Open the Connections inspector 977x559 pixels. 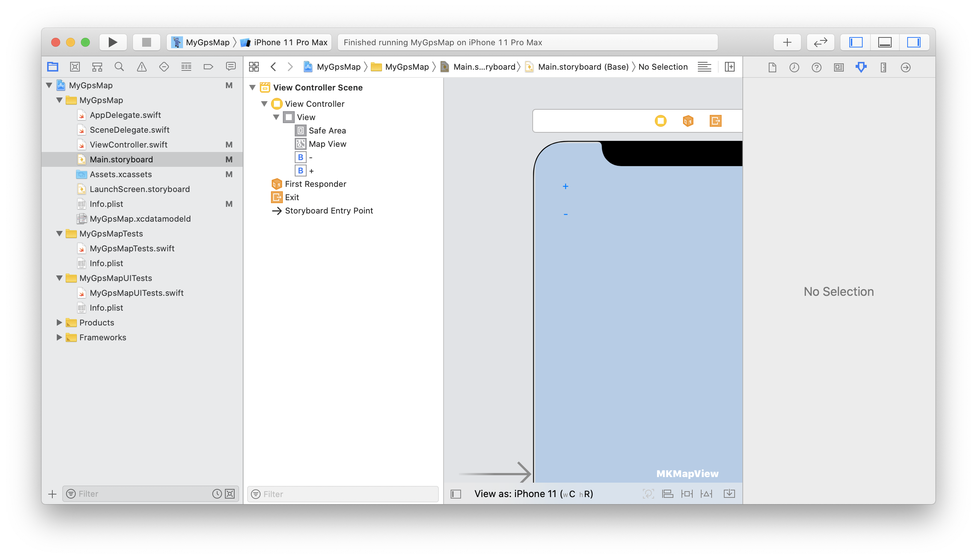click(x=905, y=67)
